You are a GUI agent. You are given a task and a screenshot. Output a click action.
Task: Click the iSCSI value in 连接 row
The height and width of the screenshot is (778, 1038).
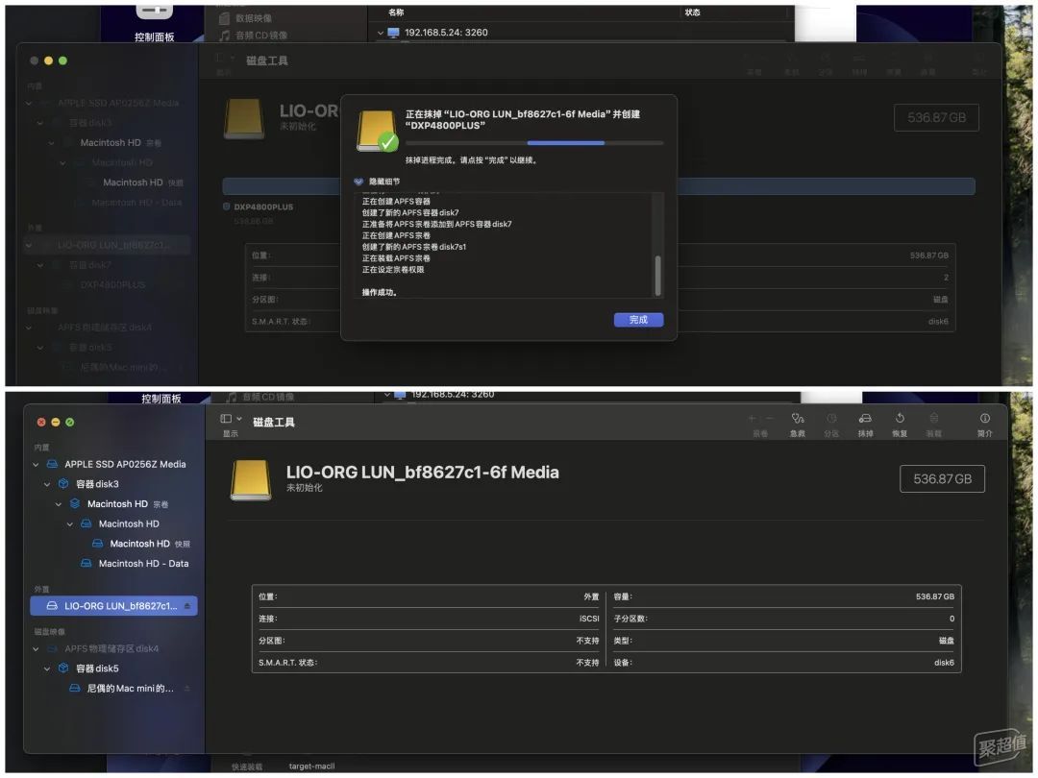589,619
